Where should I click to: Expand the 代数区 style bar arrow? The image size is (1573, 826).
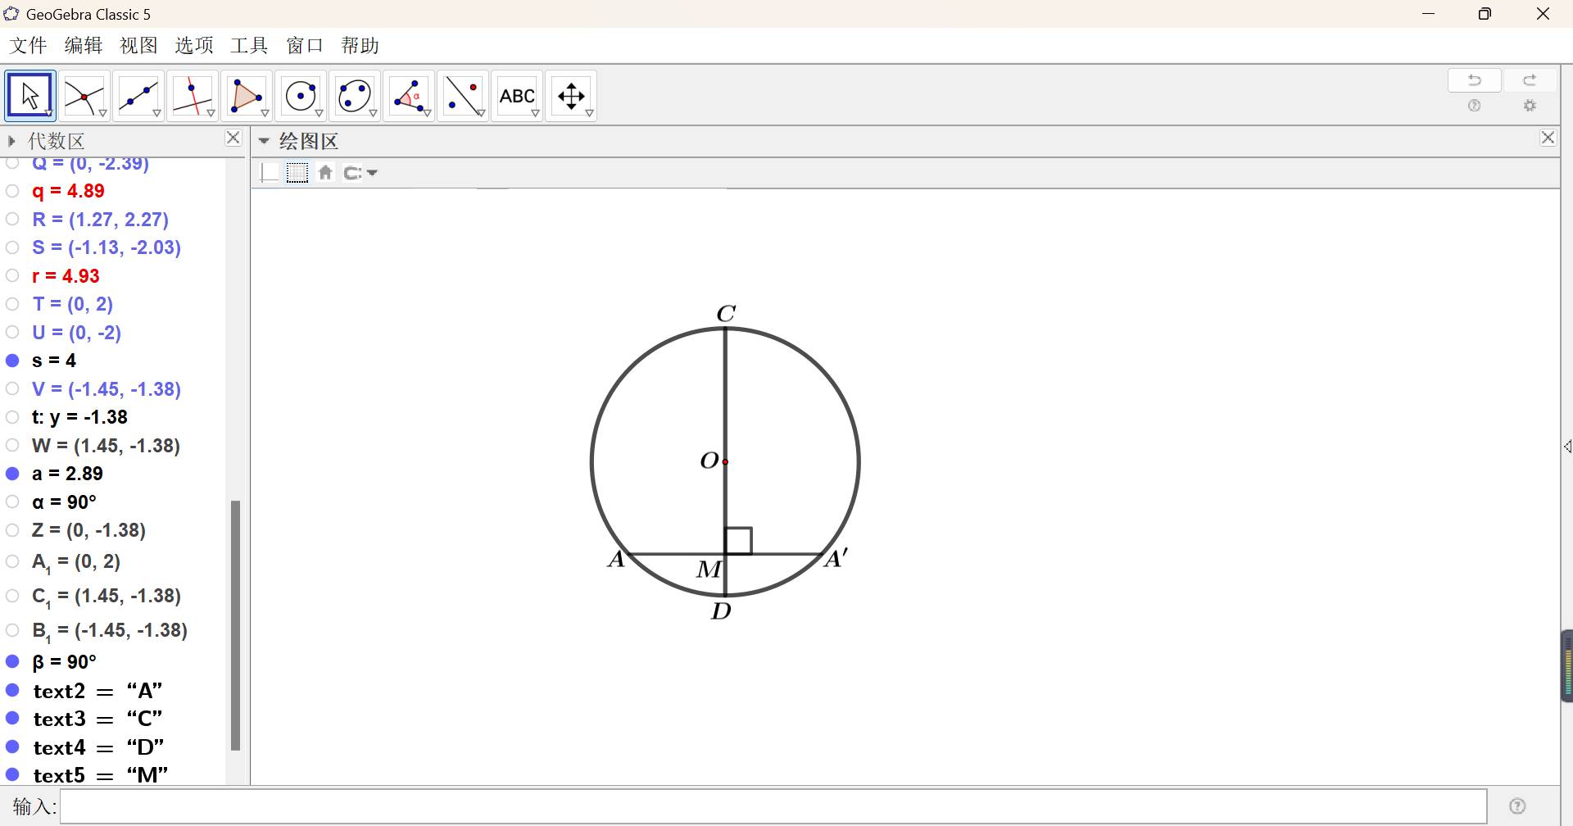[x=11, y=141]
